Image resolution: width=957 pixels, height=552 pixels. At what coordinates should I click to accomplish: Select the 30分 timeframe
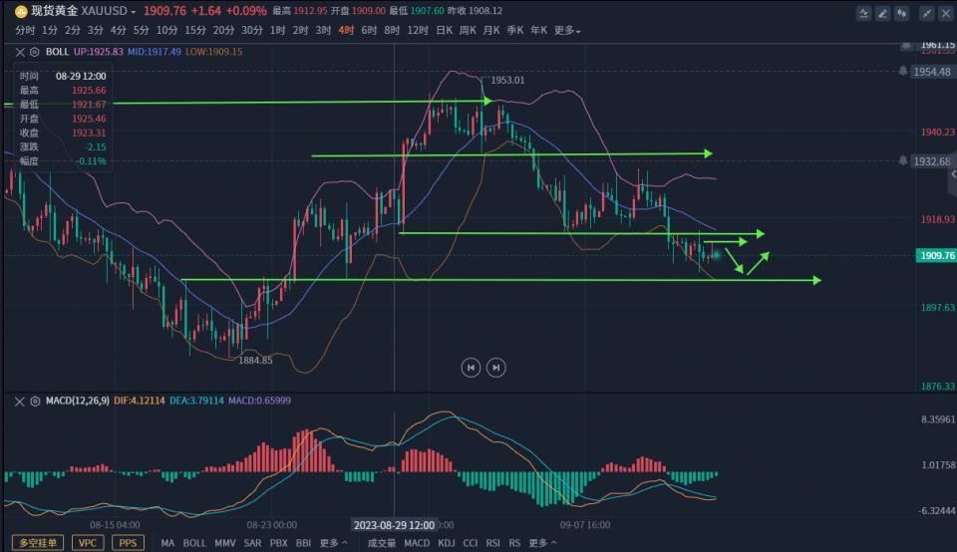[x=252, y=30]
